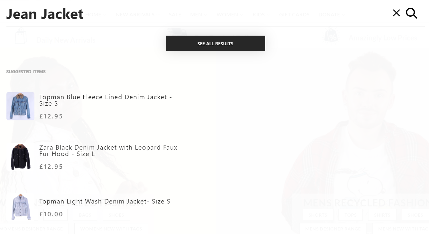Open the Sale menu item
The width and height of the screenshot is (429, 234).
175,15
